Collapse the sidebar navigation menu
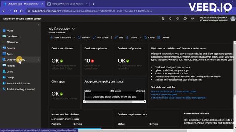Screen dimensions: 236x132 (x=38, y=25)
